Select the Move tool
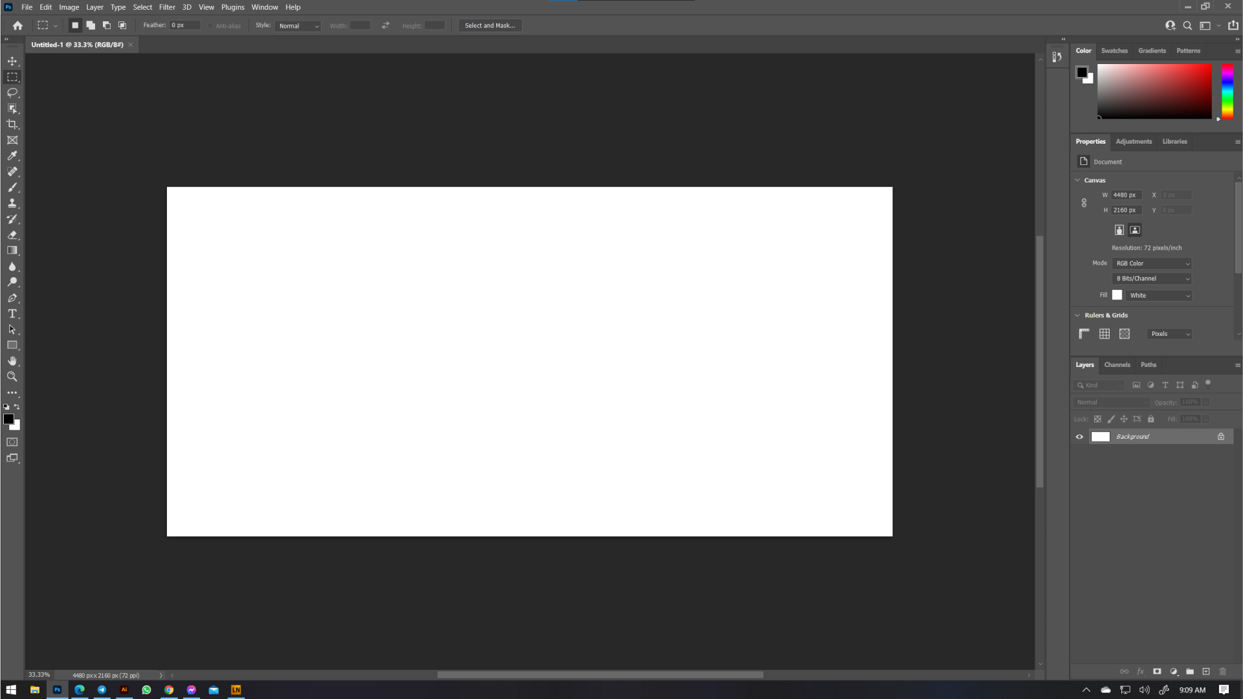1243x699 pixels. point(12,61)
